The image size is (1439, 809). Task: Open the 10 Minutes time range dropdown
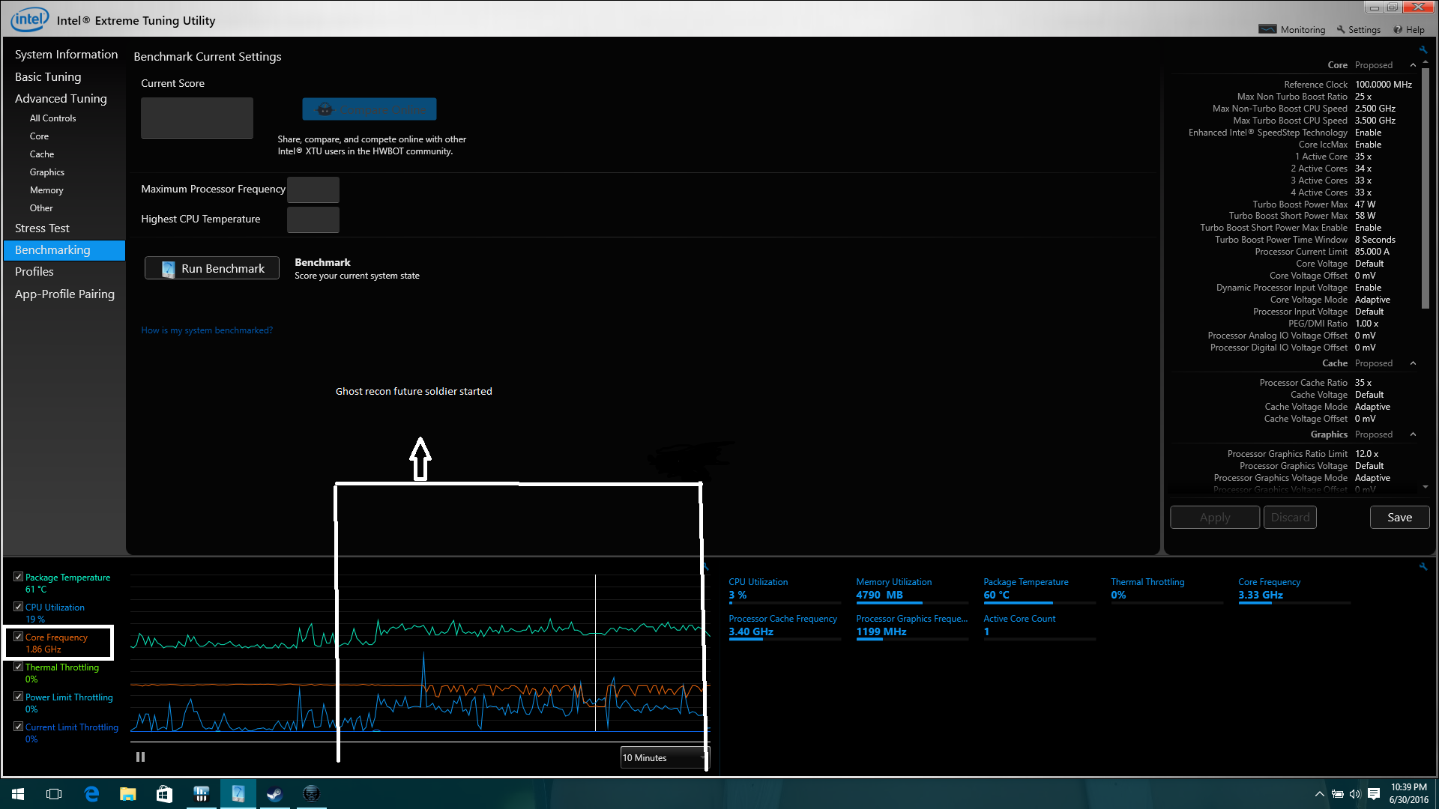(x=664, y=758)
